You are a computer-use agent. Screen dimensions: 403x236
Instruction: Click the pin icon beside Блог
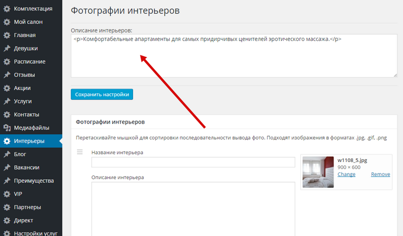tap(7, 154)
